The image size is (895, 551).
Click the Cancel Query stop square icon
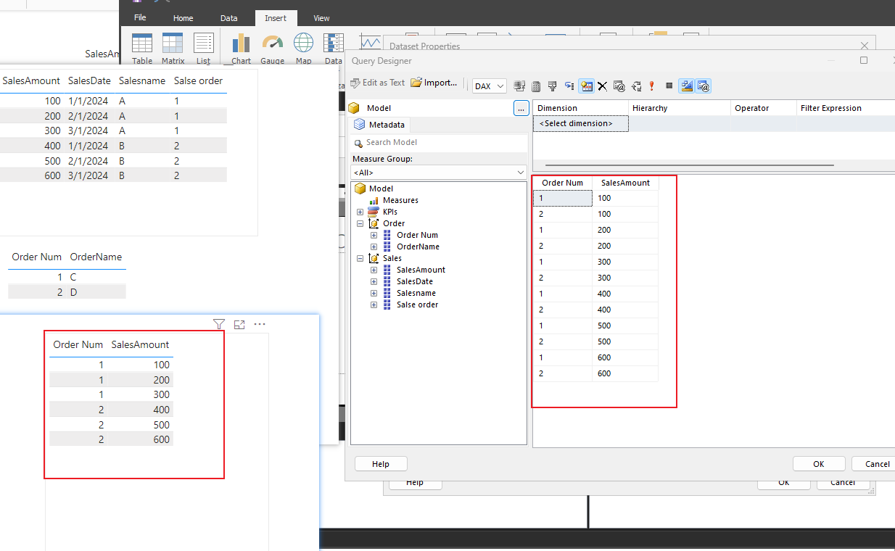click(x=669, y=86)
